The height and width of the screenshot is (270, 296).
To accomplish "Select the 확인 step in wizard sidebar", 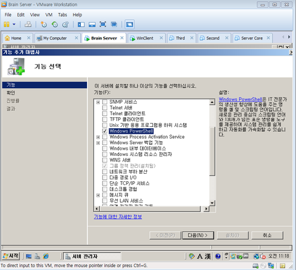I will click(10, 93).
